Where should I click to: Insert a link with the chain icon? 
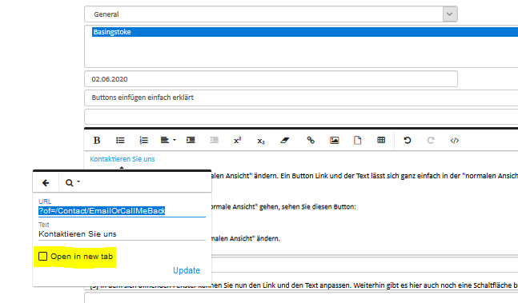(x=311, y=140)
